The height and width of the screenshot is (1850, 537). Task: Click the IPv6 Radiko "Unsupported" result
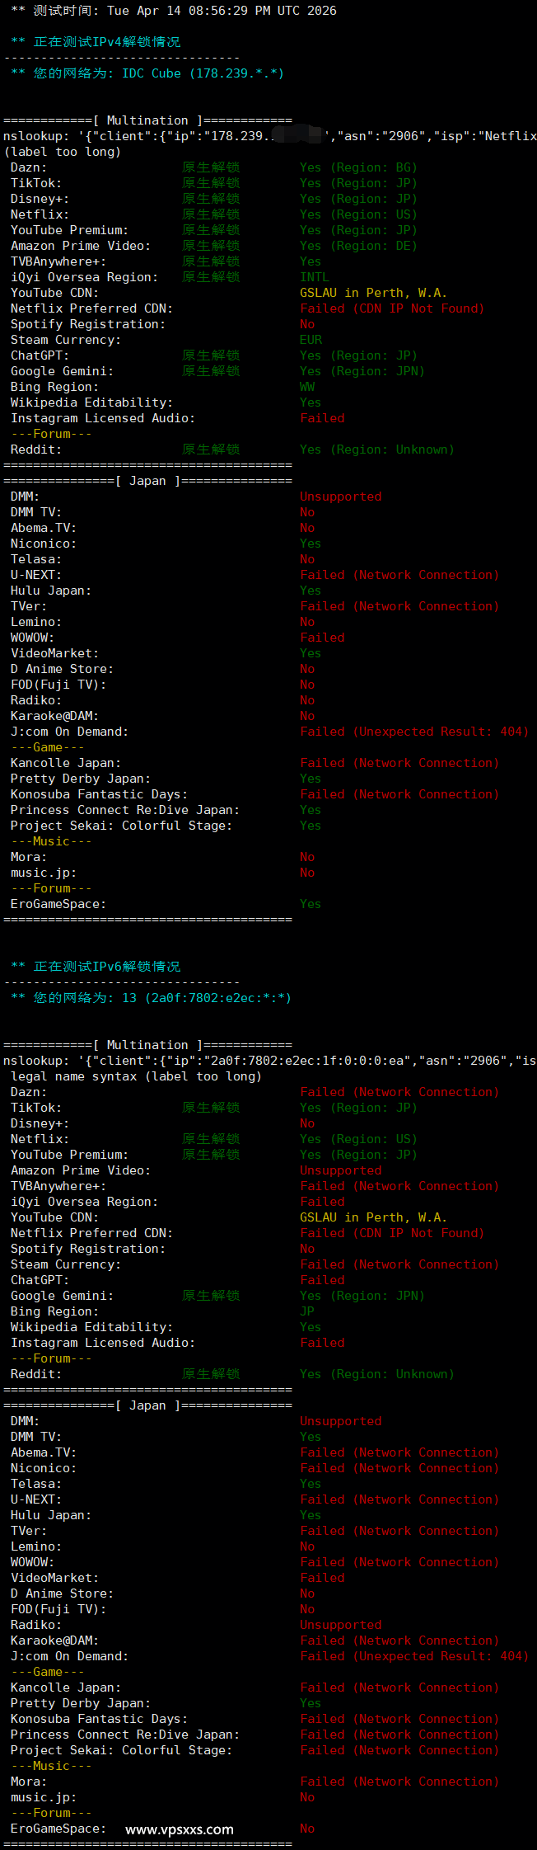point(340,1625)
